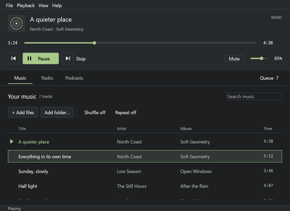The width and height of the screenshot is (290, 211).
Task: Click album 'After the Rain'
Action: (194, 186)
